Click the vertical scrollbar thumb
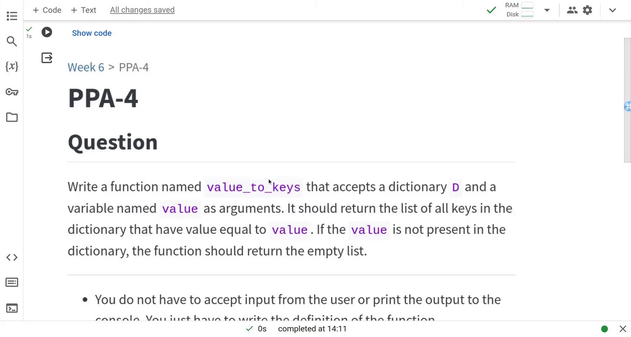 tap(627, 100)
